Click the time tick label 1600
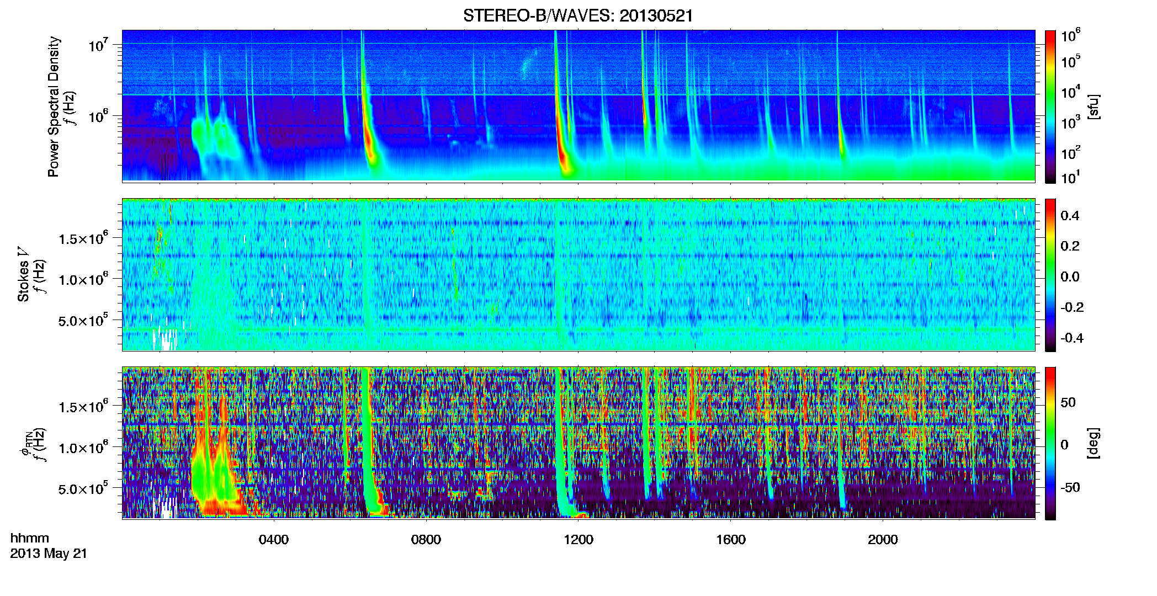1157x596 pixels. [x=731, y=540]
